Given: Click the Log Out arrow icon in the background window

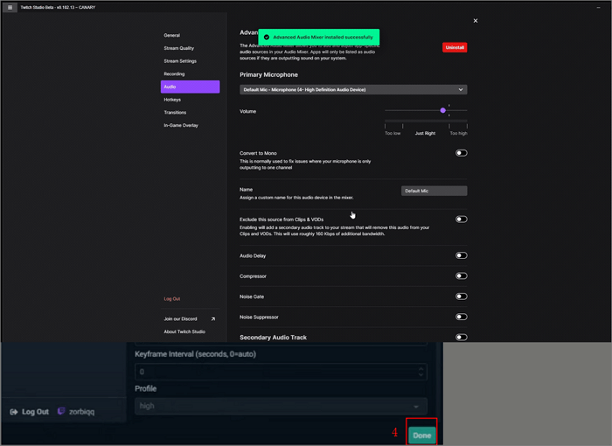Looking at the screenshot, I should click(x=14, y=412).
